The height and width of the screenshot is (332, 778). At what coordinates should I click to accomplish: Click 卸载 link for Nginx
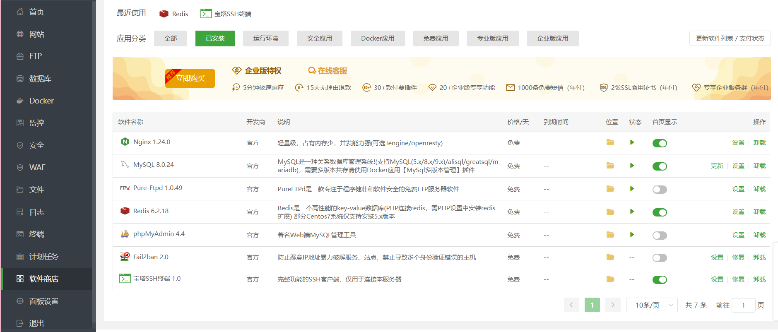click(759, 142)
